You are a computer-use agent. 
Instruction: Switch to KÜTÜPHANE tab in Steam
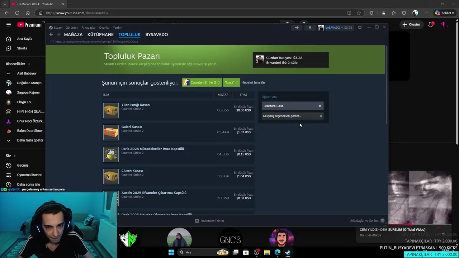[100, 34]
